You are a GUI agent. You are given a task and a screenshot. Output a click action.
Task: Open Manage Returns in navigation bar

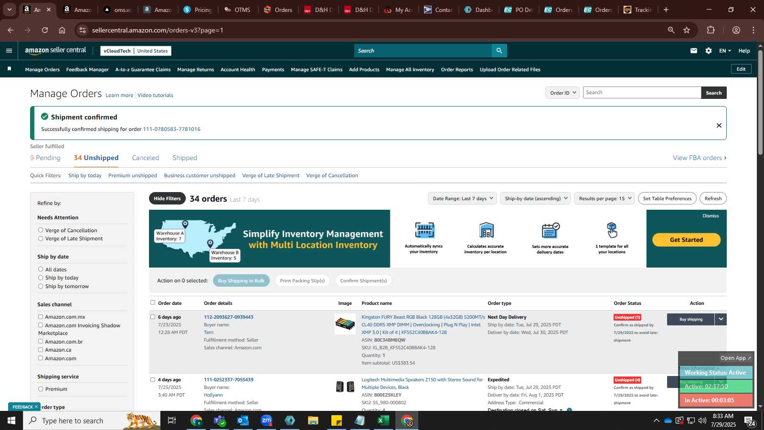click(195, 69)
